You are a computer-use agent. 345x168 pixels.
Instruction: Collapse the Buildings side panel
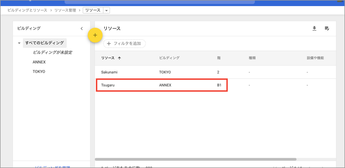(x=82, y=29)
